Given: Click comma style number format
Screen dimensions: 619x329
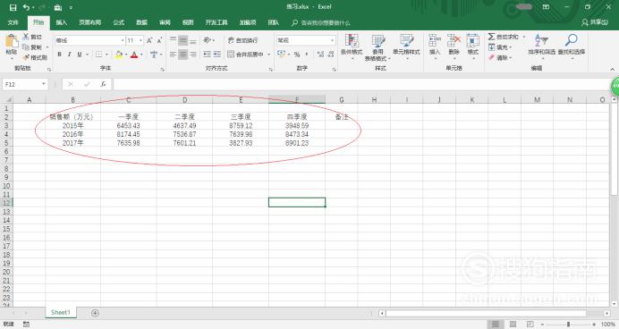Looking at the screenshot, I should [x=306, y=55].
